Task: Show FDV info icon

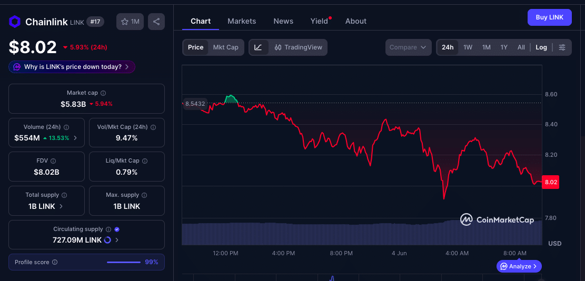Action: pos(53,161)
